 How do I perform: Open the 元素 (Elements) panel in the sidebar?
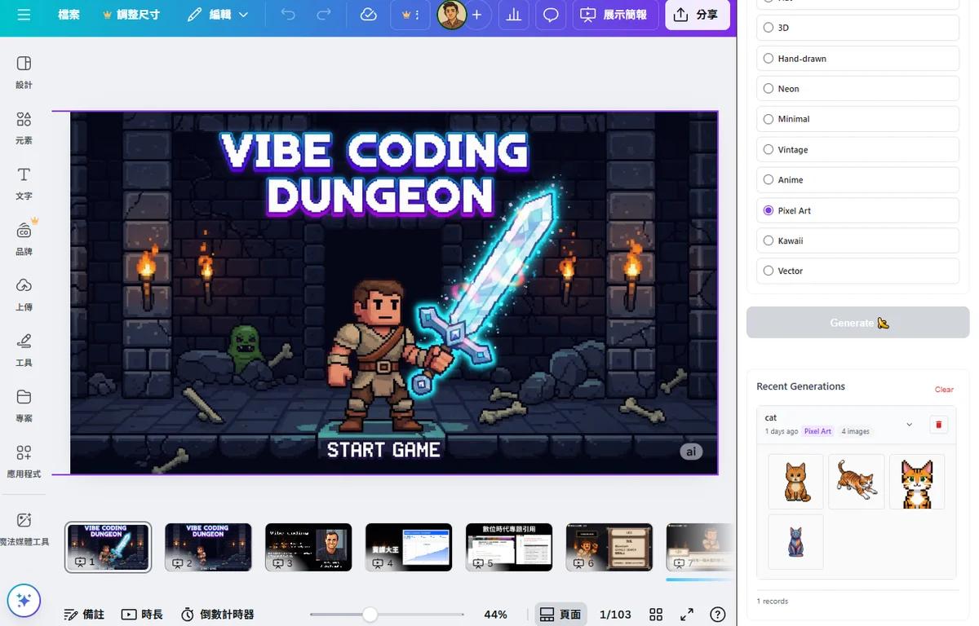24,126
